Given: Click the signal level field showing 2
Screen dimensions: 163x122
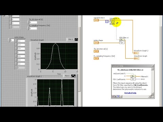Looking at the screenshot, I should coord(16,19).
